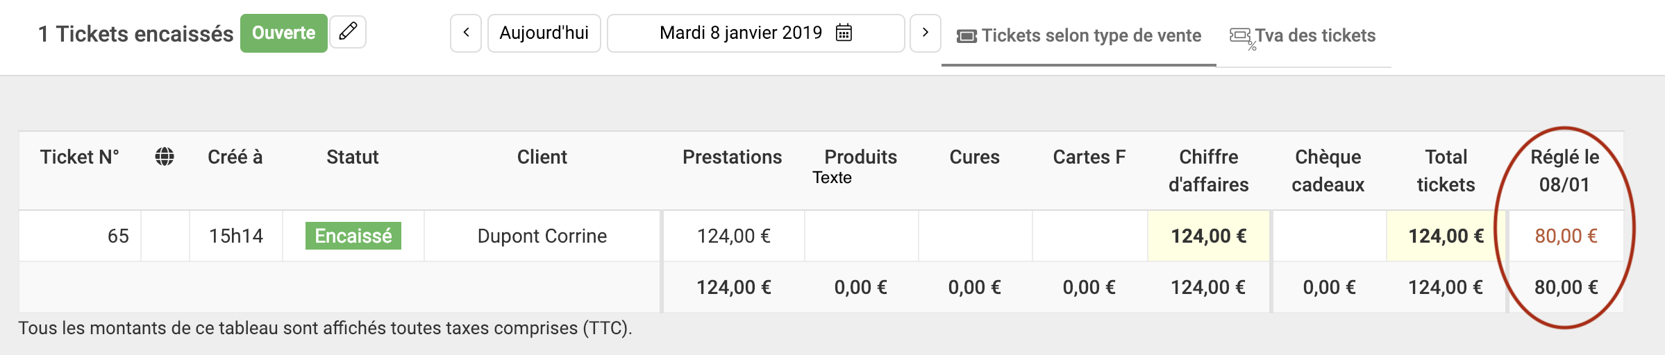Screen dimensions: 1665x355
Task: Click highlighted Total tickets 124,00 € cell
Action: [1446, 236]
